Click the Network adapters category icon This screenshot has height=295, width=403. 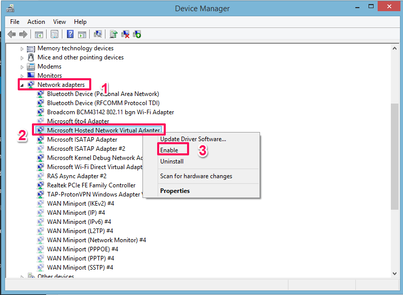(31, 84)
